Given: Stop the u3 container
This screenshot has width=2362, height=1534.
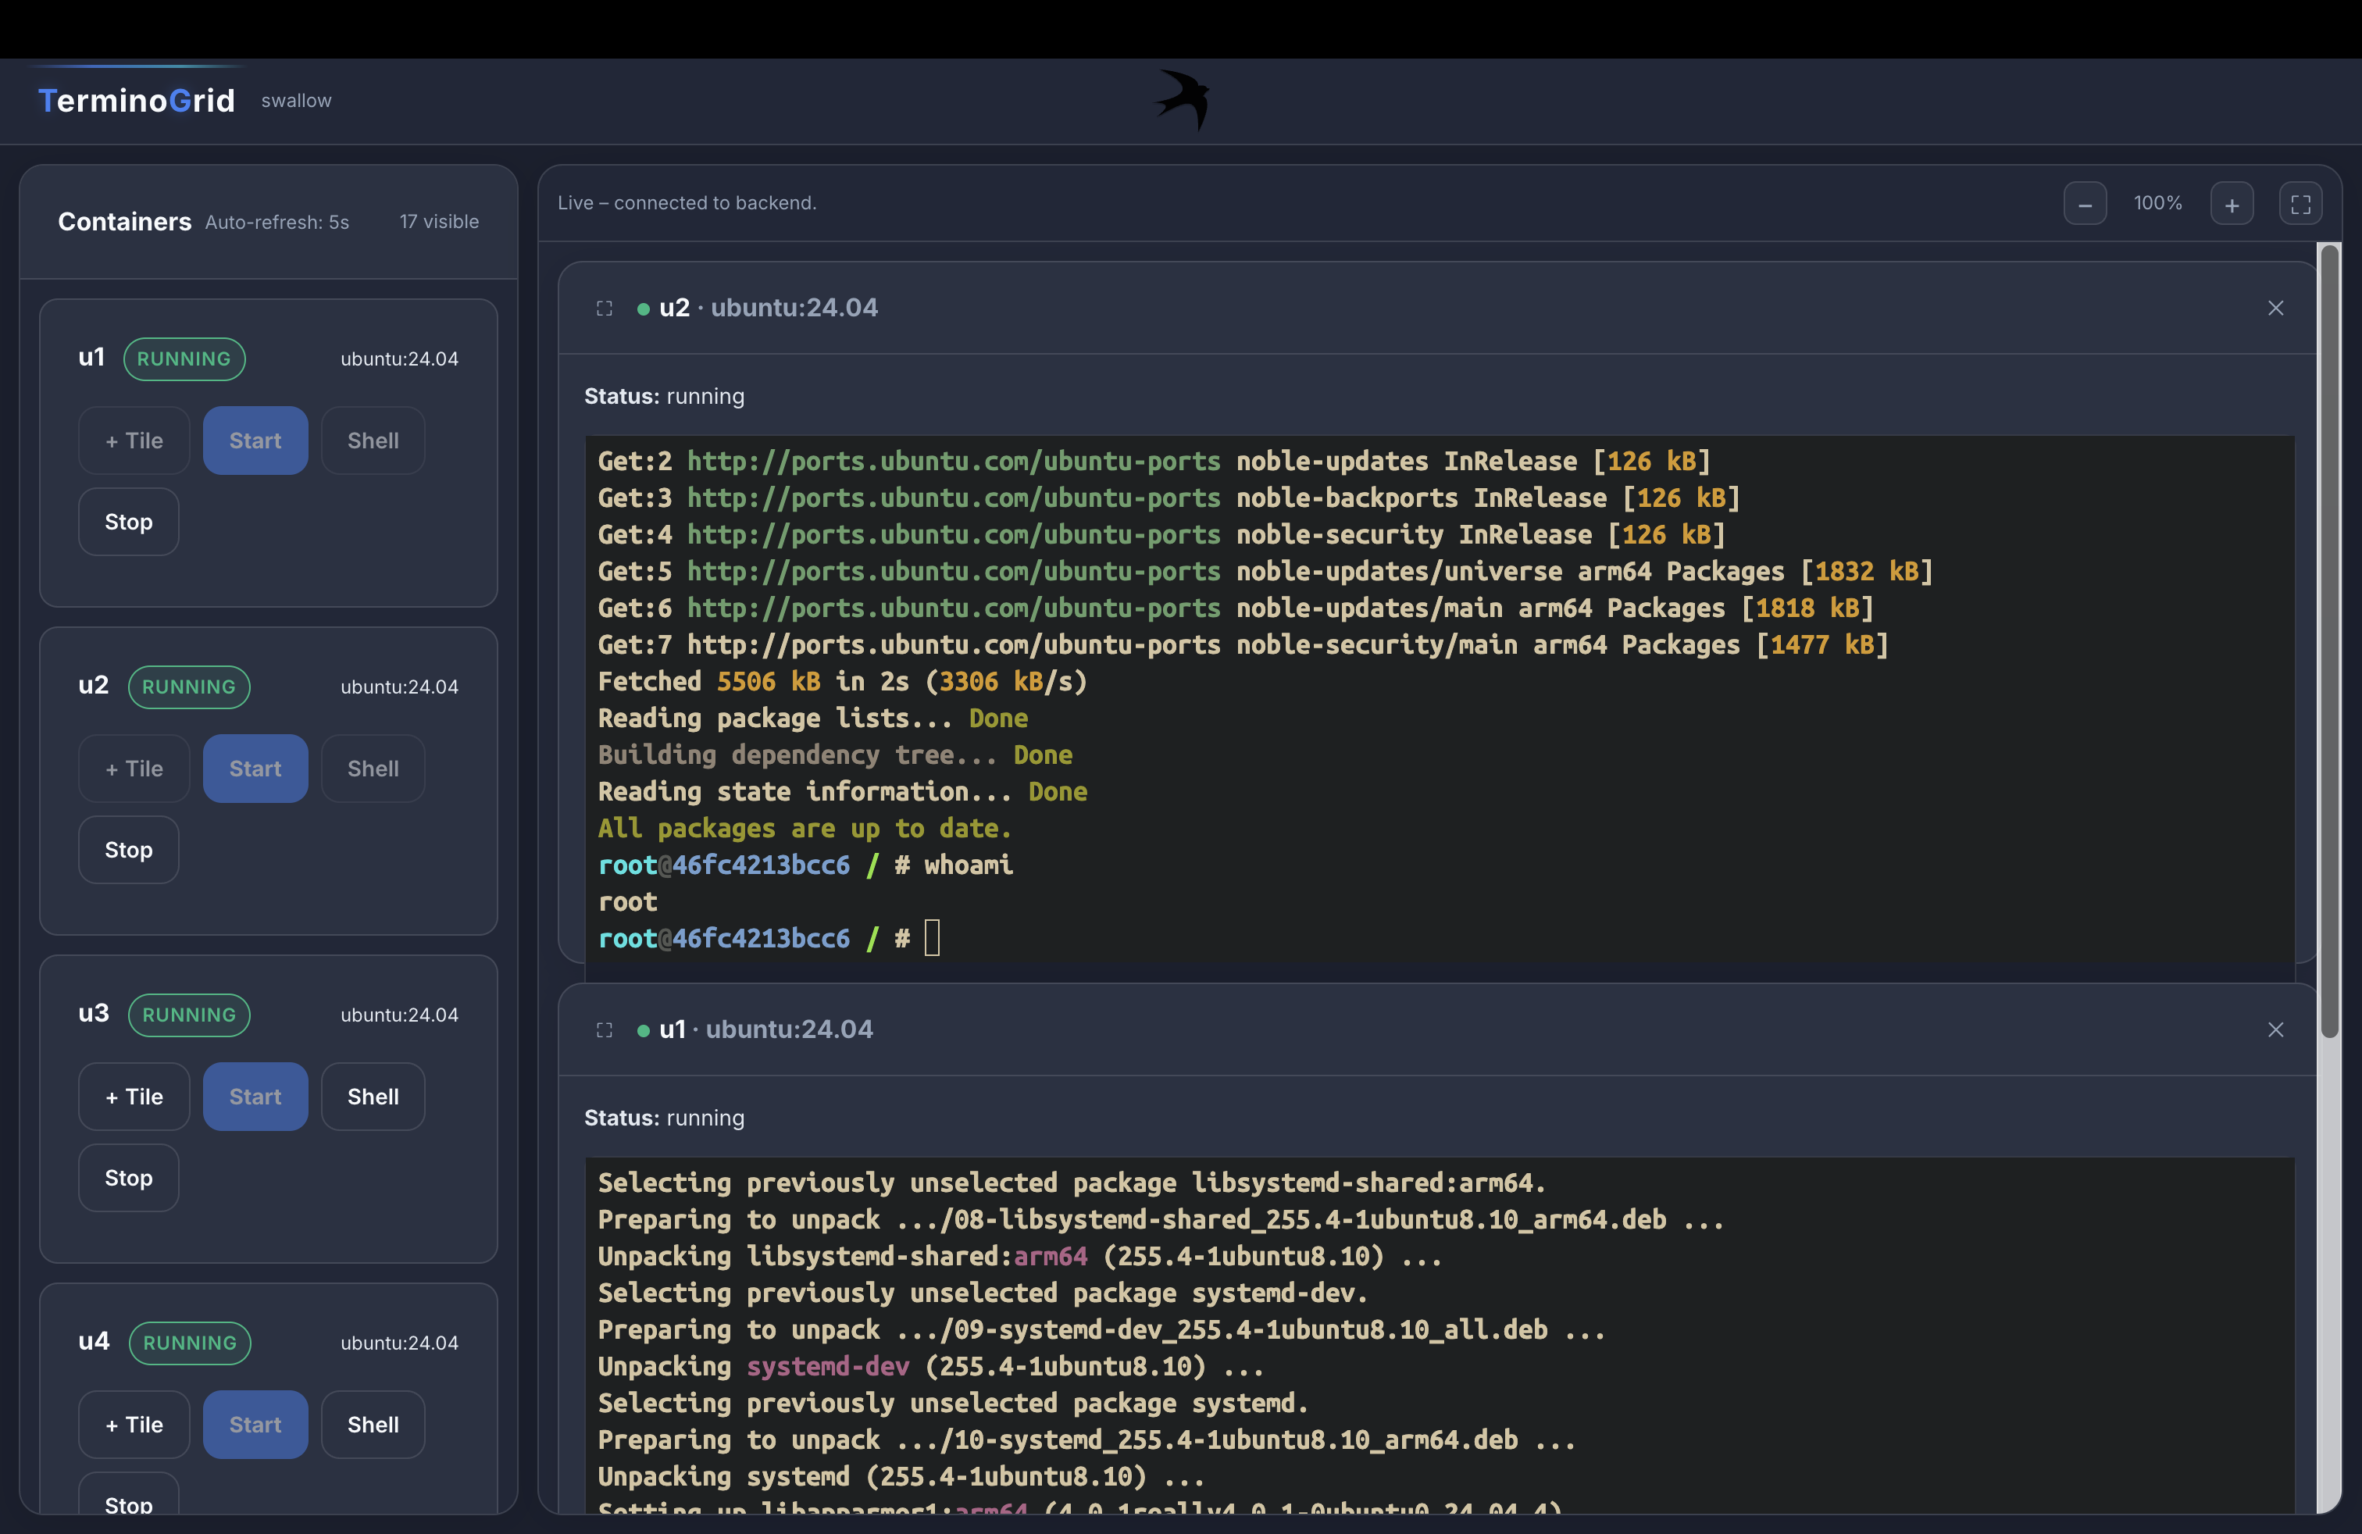Looking at the screenshot, I should coord(128,1178).
